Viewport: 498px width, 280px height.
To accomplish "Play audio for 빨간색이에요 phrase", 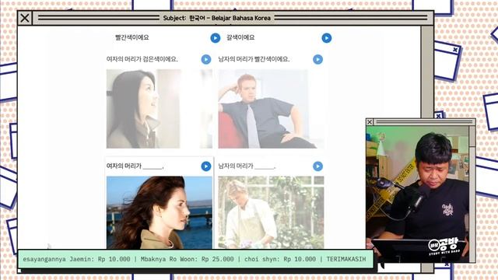I will point(215,38).
